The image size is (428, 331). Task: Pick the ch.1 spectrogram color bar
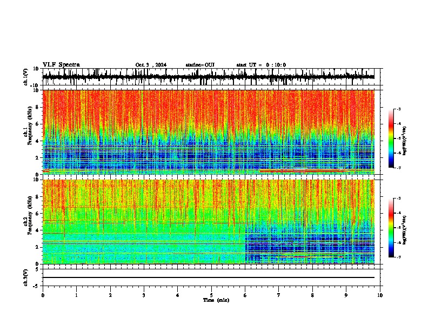point(391,138)
